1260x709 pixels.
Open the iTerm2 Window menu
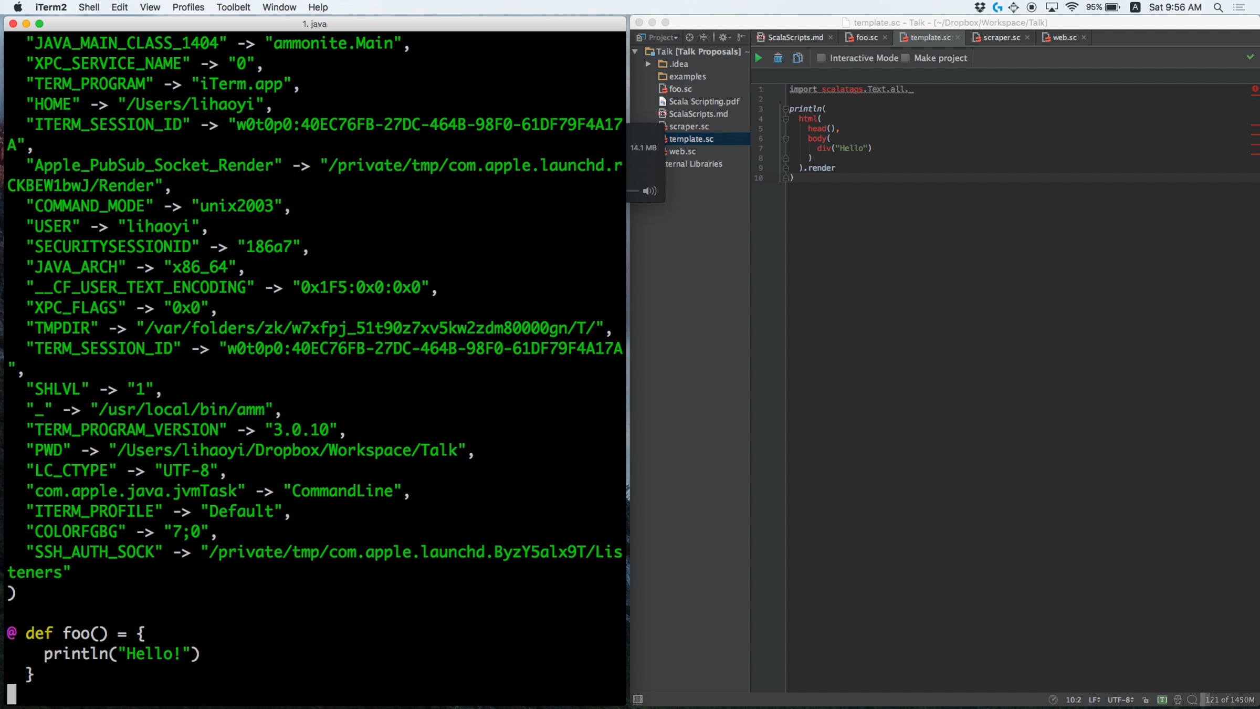279,7
